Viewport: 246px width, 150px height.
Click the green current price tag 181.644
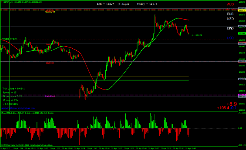tap(242, 33)
